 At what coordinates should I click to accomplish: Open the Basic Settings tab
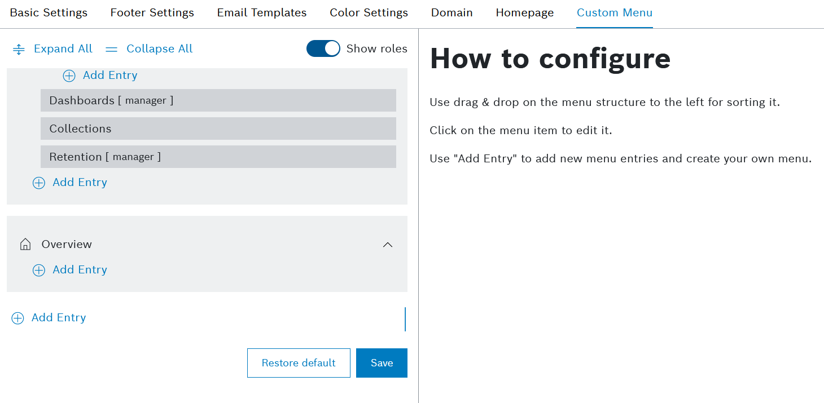pos(49,13)
